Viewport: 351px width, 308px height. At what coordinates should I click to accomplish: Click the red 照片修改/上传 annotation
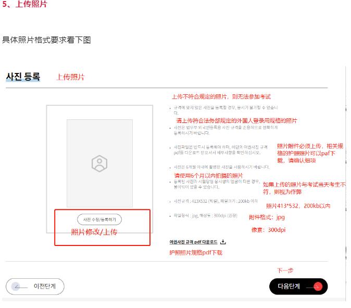94,232
